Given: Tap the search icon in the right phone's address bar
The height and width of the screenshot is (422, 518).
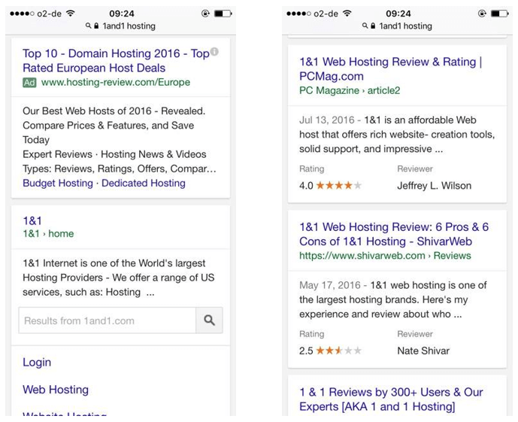Looking at the screenshot, I should pyautogui.click(x=365, y=26).
